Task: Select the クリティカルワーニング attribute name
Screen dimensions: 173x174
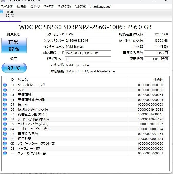Action: (x=31, y=85)
